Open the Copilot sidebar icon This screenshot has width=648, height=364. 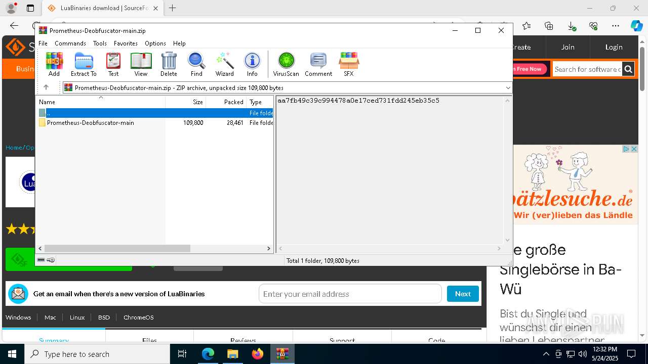[636, 26]
